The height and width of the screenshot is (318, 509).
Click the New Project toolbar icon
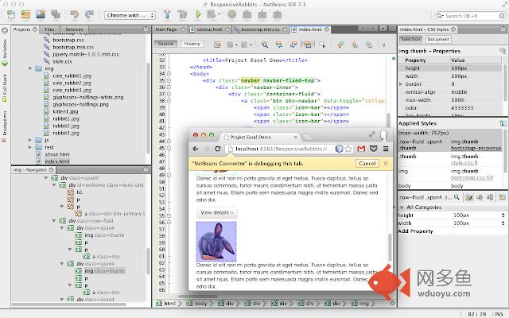click(x=25, y=14)
